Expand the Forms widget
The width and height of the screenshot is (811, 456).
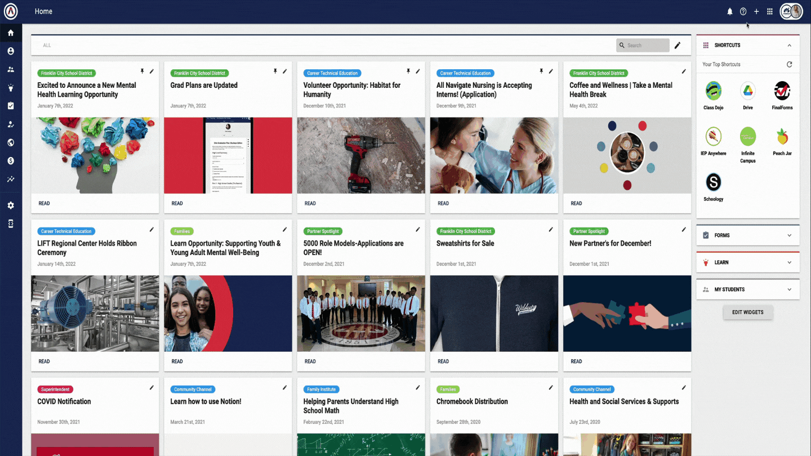coord(789,235)
